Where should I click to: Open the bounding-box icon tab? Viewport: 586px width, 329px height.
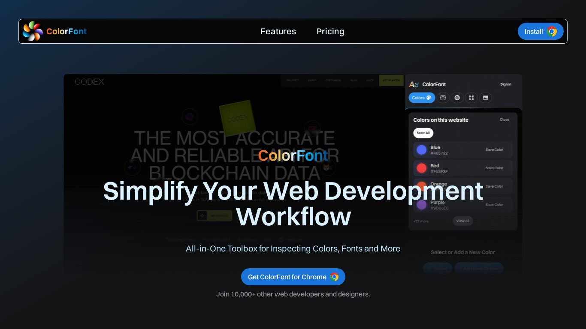(471, 98)
